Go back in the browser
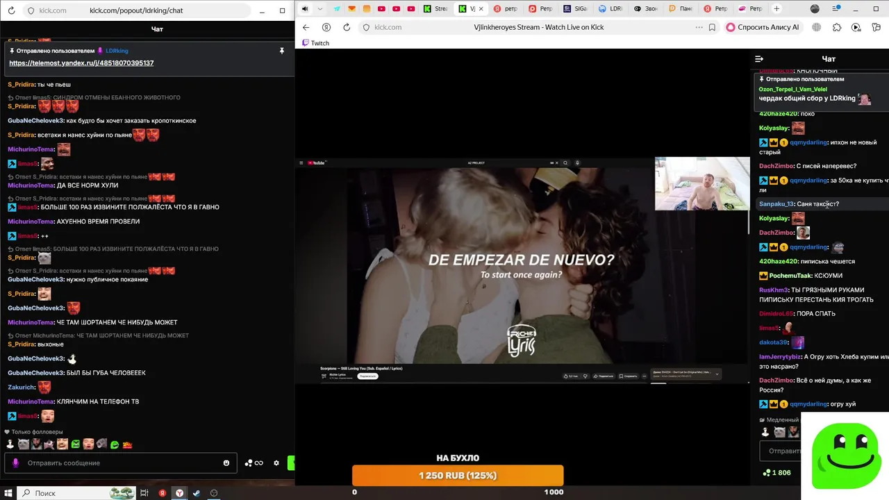Screen dimensions: 889x500 pos(306,27)
